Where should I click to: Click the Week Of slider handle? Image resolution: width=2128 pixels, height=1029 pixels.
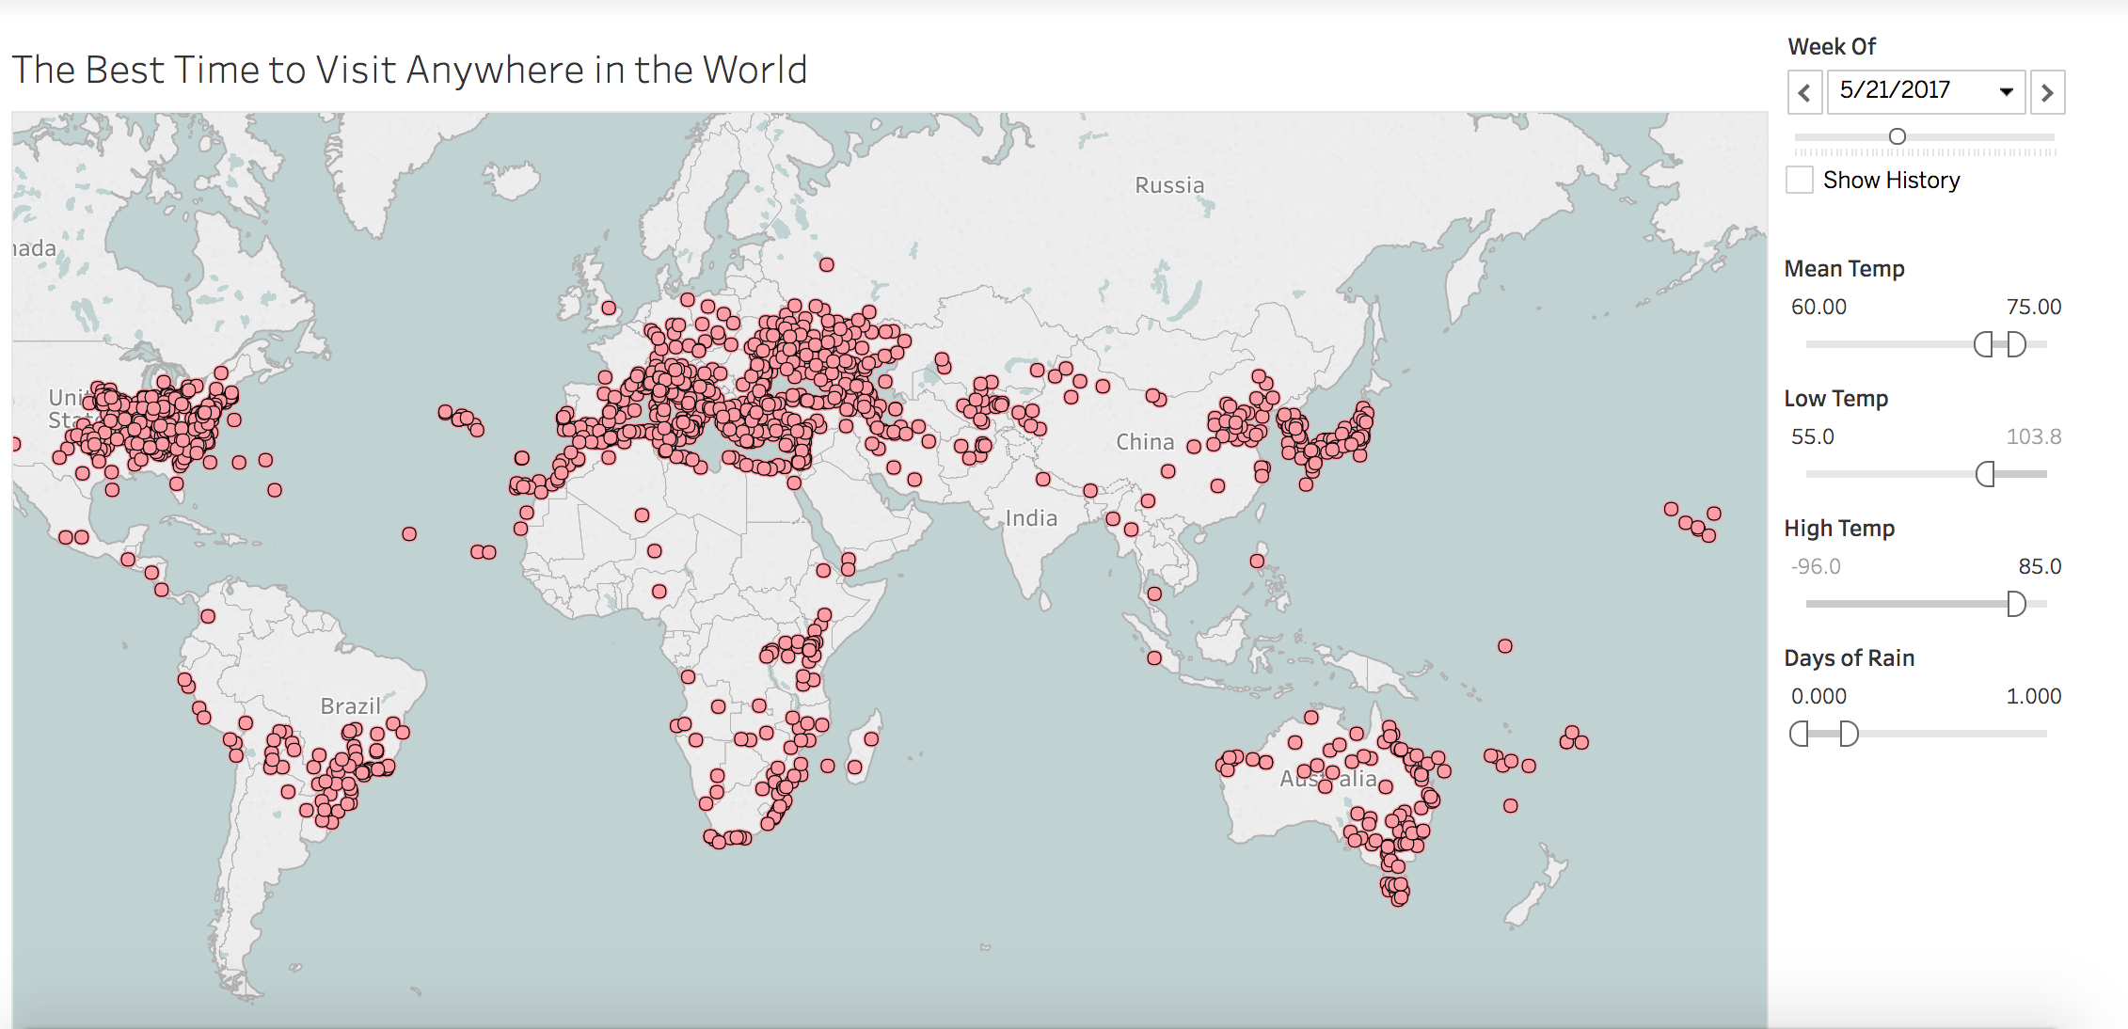1898,137
